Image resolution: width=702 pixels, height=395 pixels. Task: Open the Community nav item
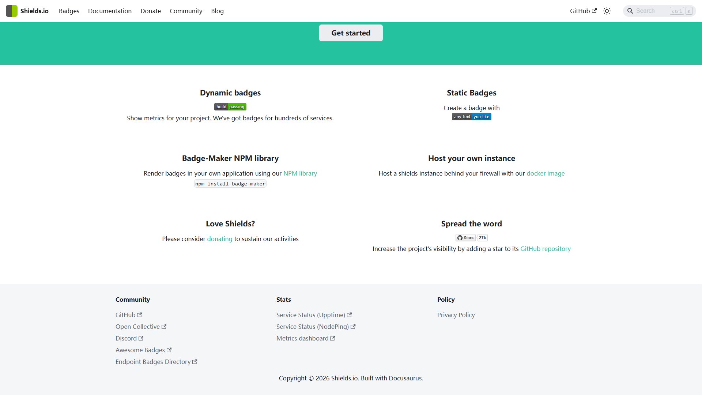(186, 11)
